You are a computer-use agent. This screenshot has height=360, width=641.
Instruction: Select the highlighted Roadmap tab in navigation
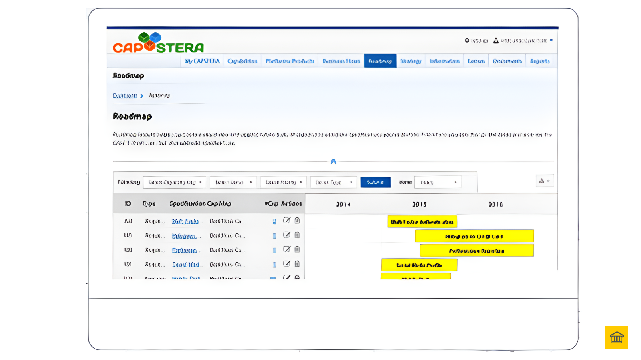[x=380, y=61]
